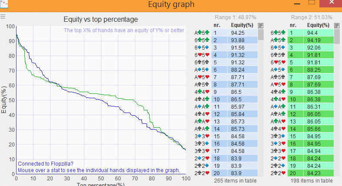The width and height of the screenshot is (342, 186).
Task: Open Range 1 table options icon
Action: pos(261,26)
